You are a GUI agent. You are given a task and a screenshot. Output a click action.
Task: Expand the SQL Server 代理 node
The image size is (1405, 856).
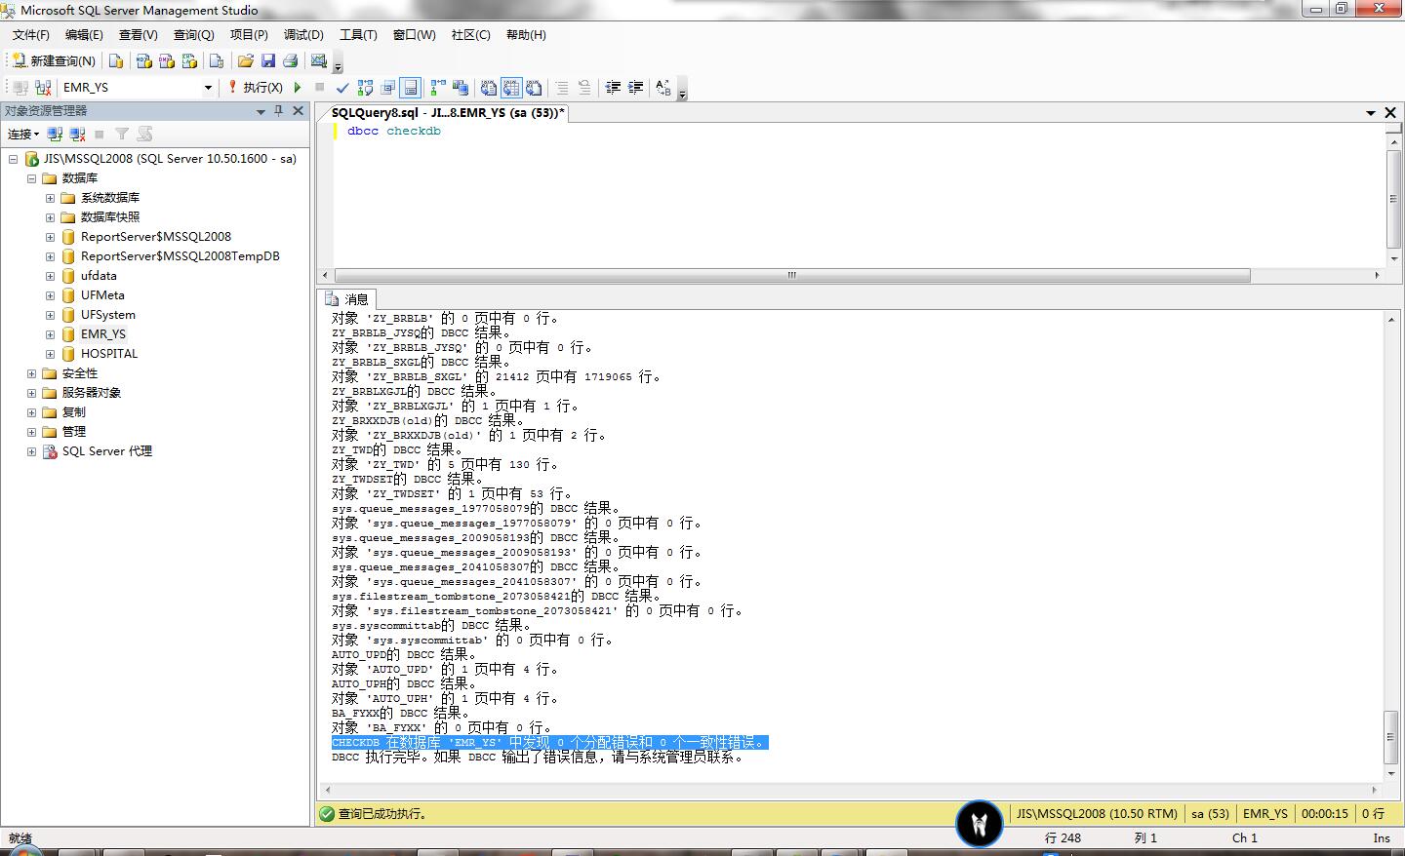pyautogui.click(x=31, y=451)
